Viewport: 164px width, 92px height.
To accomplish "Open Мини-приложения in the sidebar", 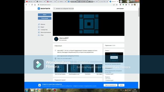I will pos(46,32).
